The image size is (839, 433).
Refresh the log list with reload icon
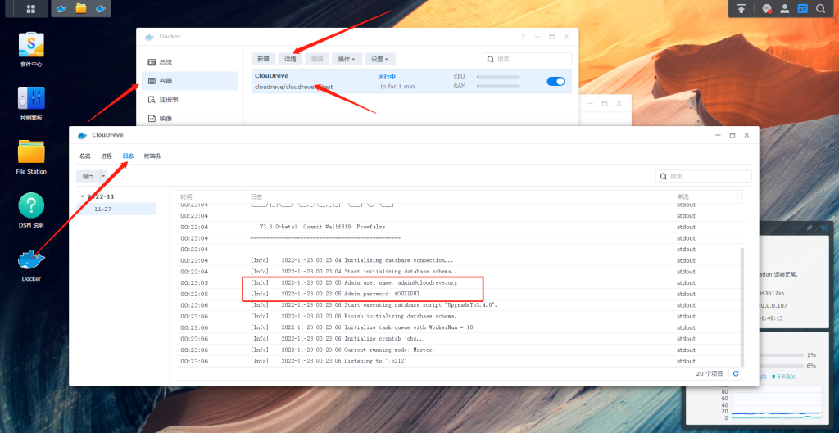pyautogui.click(x=736, y=374)
